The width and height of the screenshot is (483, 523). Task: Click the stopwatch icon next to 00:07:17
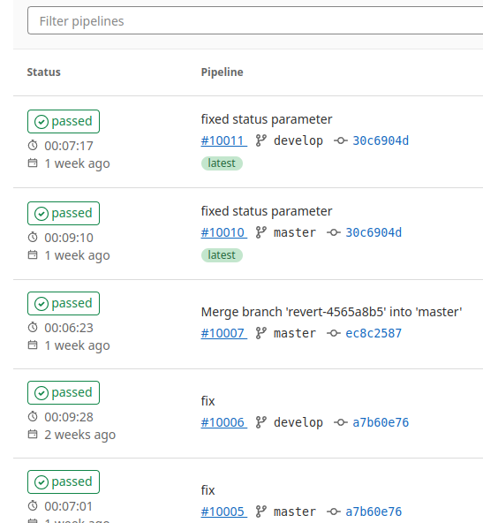[33, 146]
